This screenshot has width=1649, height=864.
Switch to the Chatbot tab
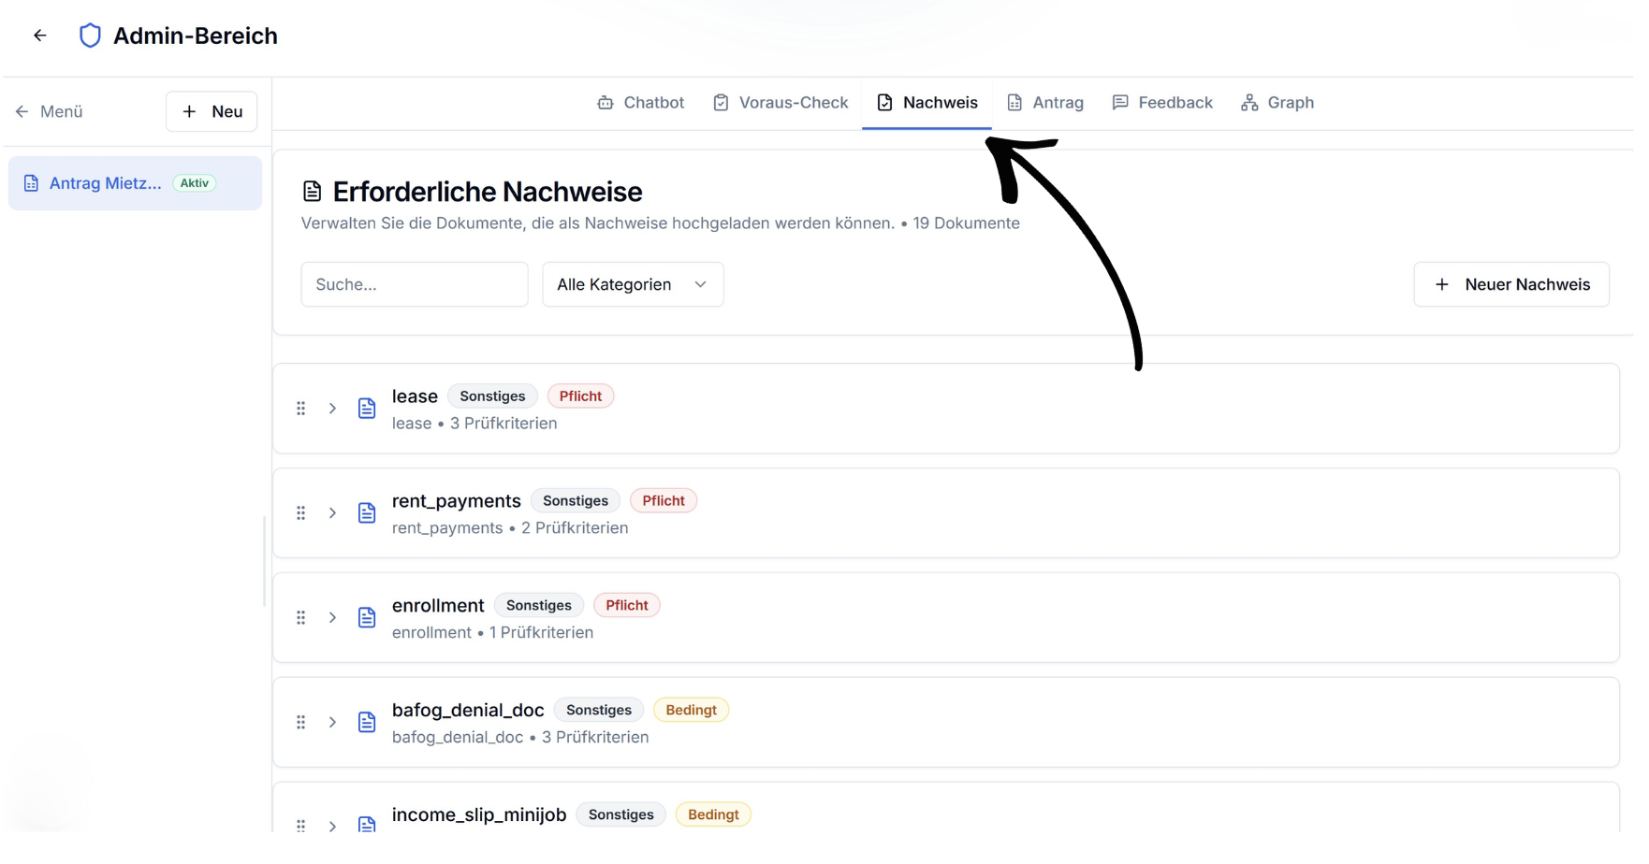pyautogui.click(x=641, y=103)
